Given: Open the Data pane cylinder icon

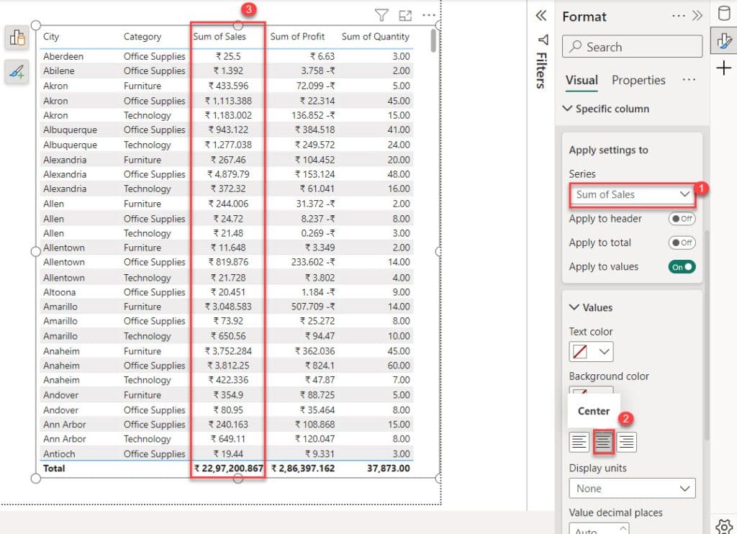Looking at the screenshot, I should (724, 14).
